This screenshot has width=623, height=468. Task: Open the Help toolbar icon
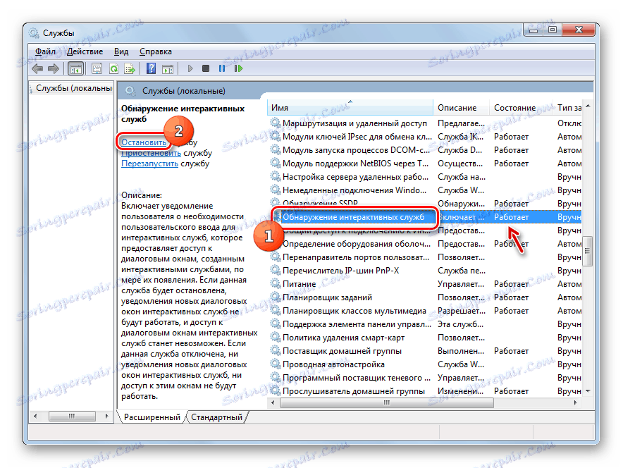[151, 69]
